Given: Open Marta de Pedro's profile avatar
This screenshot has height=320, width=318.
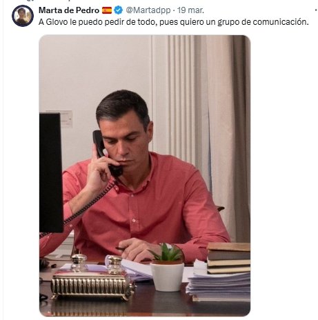Looking at the screenshot, I should 23,16.
